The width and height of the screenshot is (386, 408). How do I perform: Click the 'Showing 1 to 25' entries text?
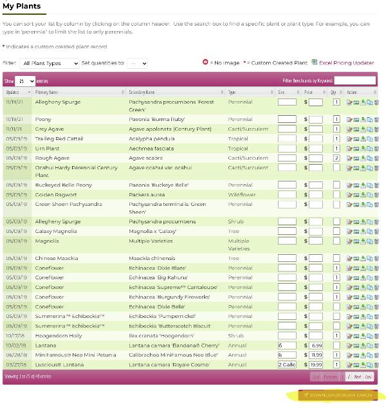(28, 376)
